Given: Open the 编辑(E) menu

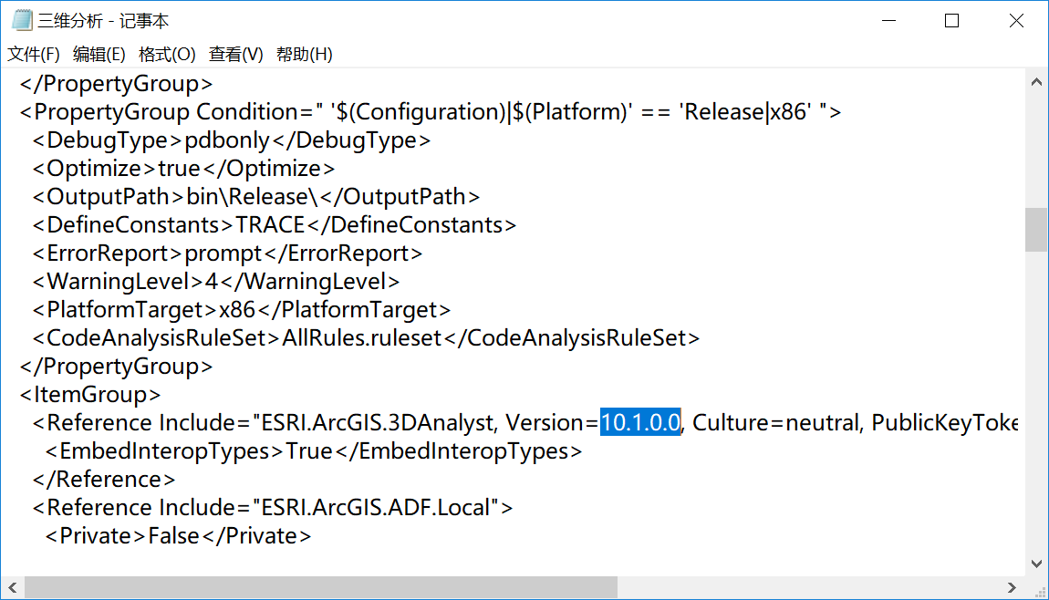Looking at the screenshot, I should coord(99,55).
